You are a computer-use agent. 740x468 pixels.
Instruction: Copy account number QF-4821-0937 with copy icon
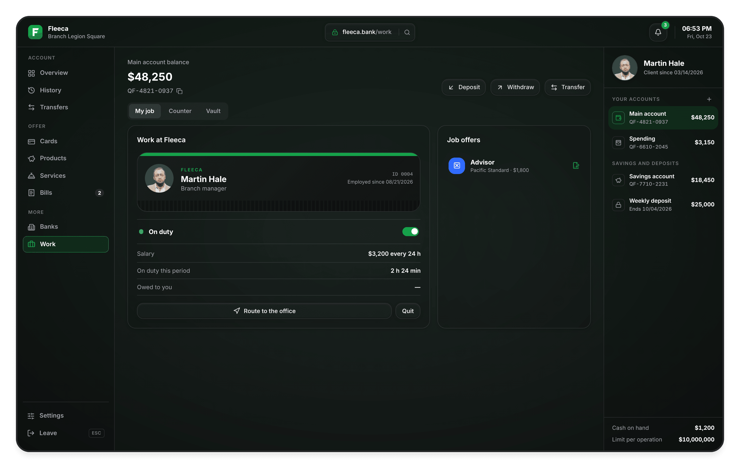[179, 91]
